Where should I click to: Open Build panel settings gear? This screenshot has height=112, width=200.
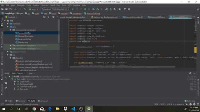click(x=190, y=73)
